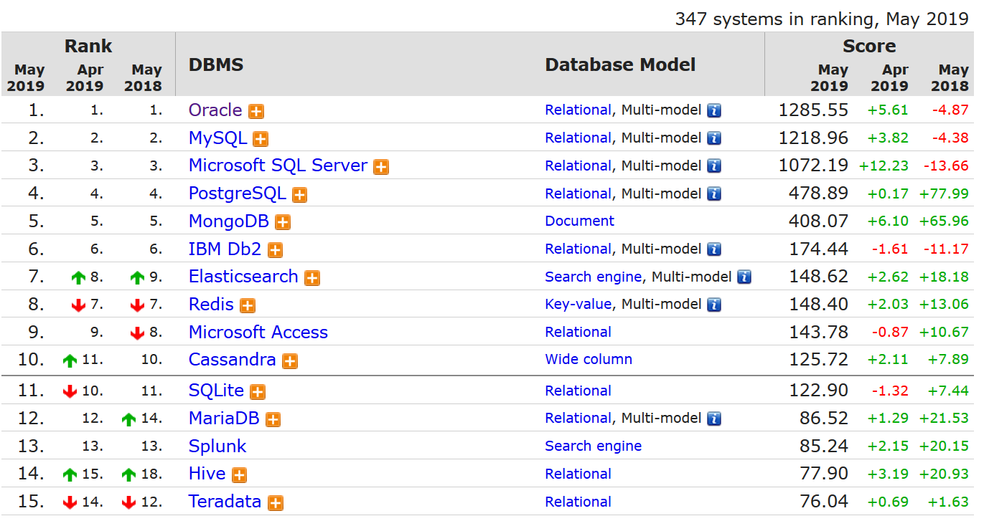Click the multi-model info icon in Oracle row

pos(714,110)
